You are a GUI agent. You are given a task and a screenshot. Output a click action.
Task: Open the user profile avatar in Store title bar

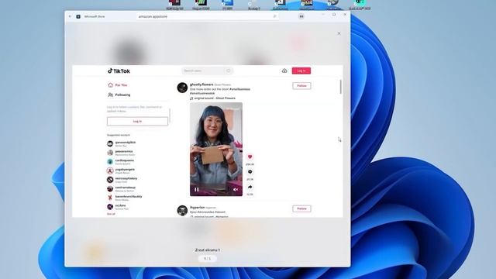coord(301,16)
